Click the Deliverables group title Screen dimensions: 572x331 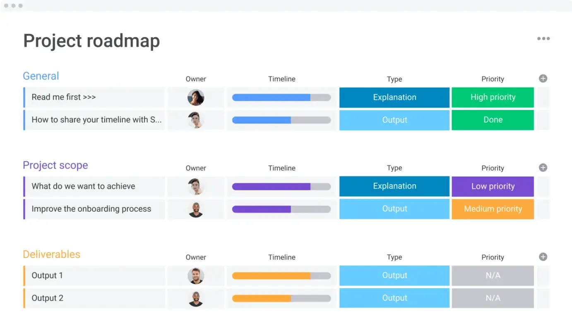(x=51, y=254)
